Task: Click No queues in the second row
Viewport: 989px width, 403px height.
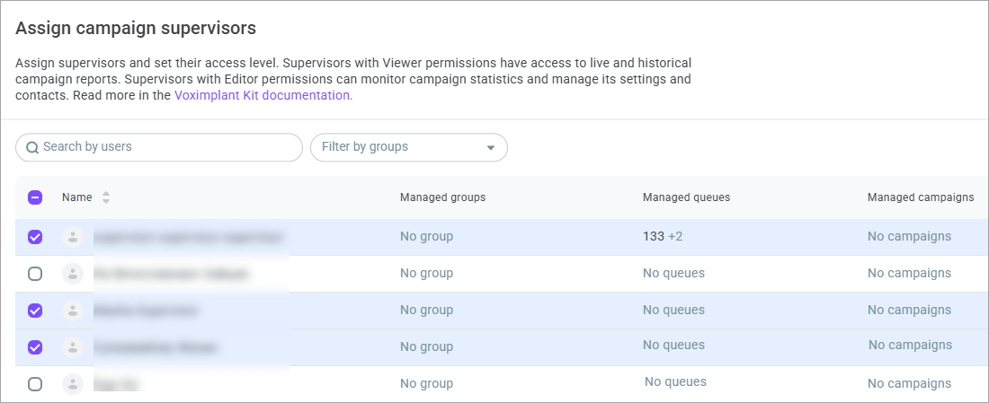Action: (673, 273)
